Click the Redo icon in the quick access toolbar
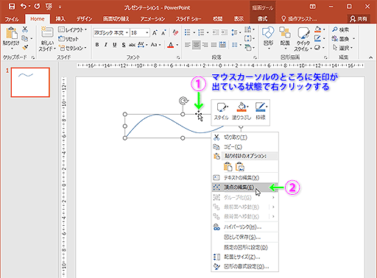The width and height of the screenshot is (377, 278). point(37,7)
